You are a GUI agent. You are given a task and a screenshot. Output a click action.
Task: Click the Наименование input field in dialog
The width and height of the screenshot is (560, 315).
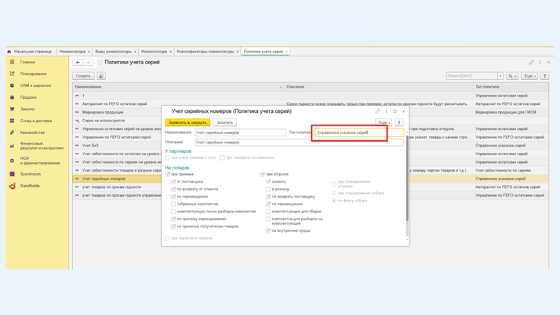(240, 132)
